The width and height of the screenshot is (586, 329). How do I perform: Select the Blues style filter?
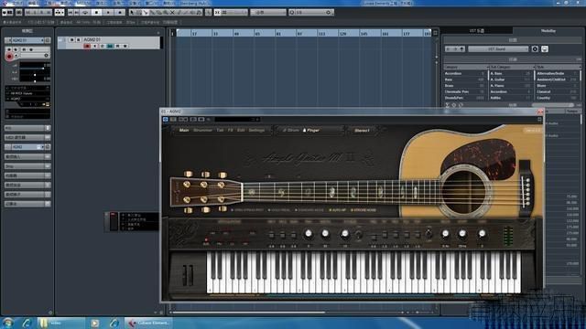pos(557,85)
